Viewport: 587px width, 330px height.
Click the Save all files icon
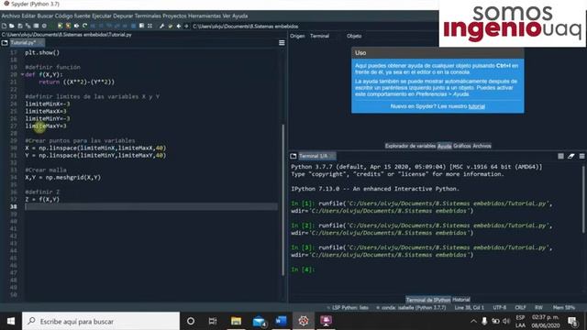[28, 26]
